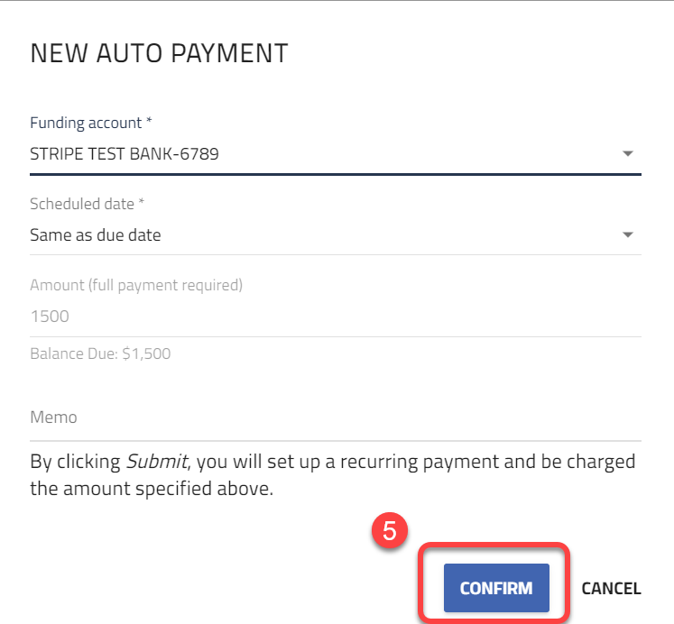
Task: Open the Funding account dropdown arrow
Action: [628, 153]
